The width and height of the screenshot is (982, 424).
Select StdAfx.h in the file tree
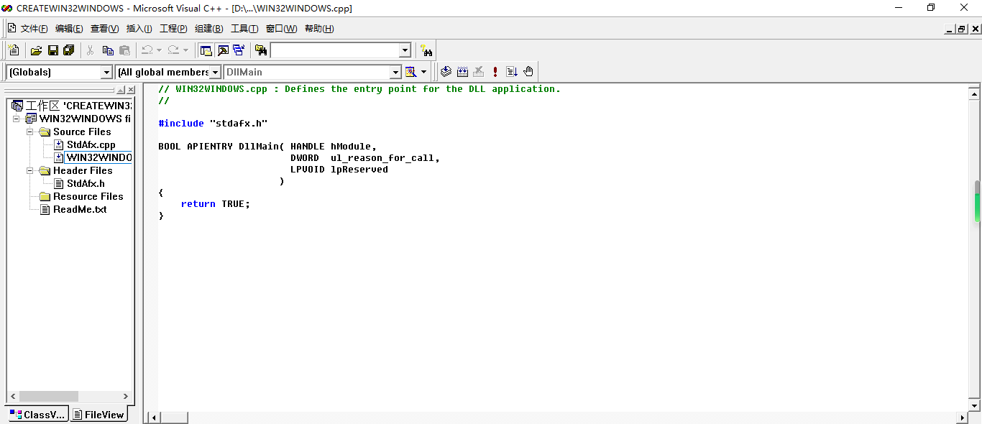[86, 183]
